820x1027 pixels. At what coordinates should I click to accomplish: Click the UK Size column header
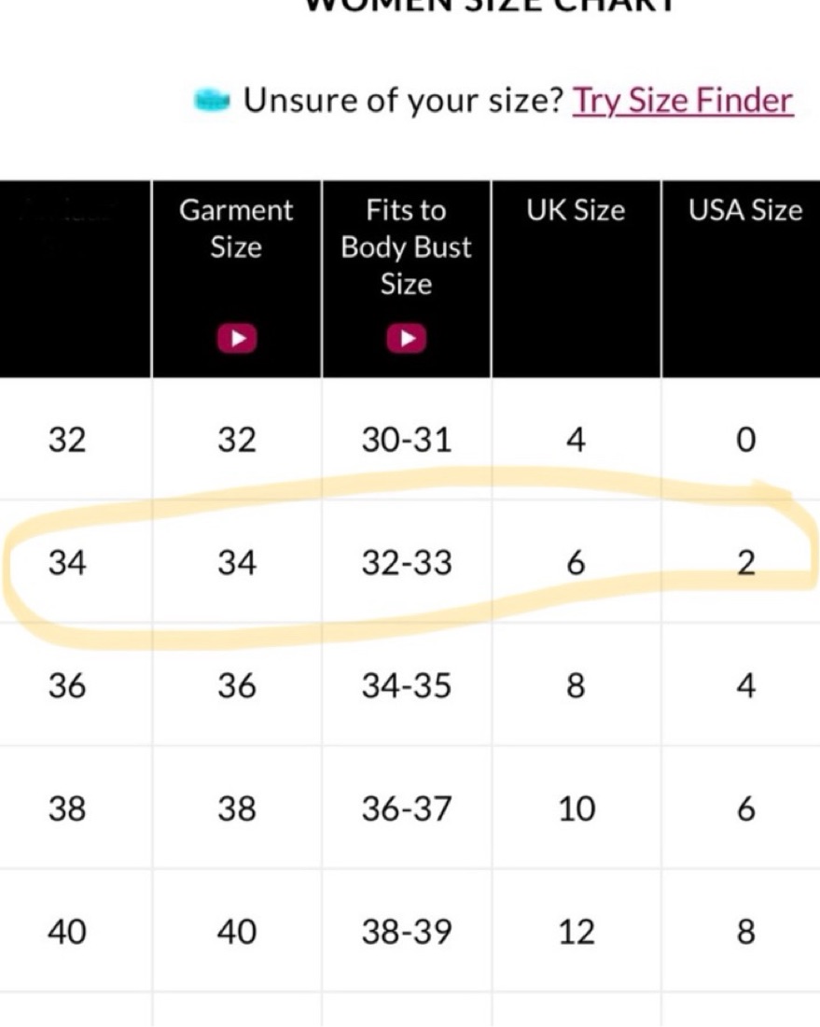[576, 211]
